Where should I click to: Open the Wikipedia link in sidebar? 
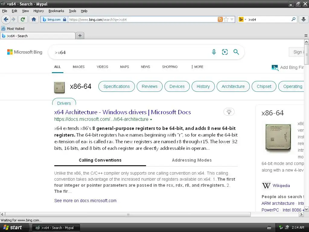pos(281,186)
